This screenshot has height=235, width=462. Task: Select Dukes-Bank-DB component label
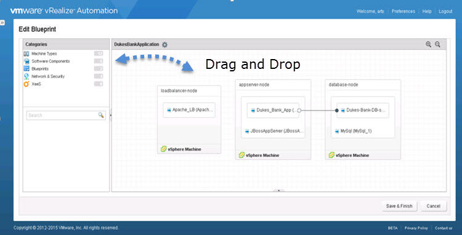pyautogui.click(x=366, y=111)
